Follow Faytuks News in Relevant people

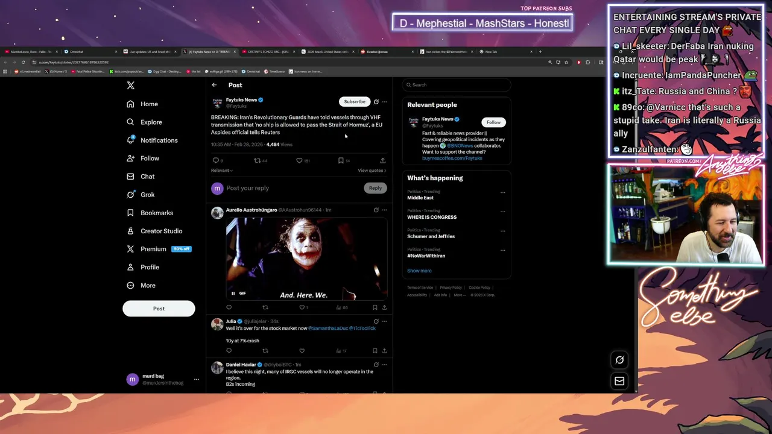coord(493,122)
